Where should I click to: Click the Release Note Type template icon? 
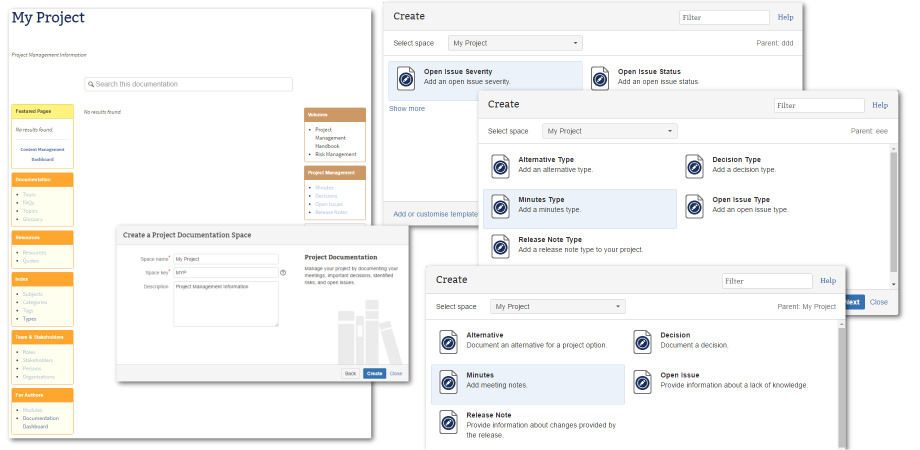tap(500, 246)
